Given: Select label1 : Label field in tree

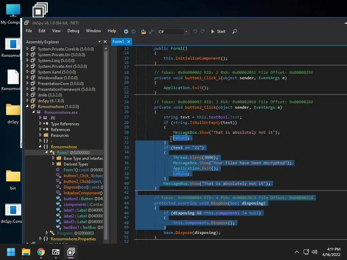Looking at the screenshot, I should pos(83,210).
